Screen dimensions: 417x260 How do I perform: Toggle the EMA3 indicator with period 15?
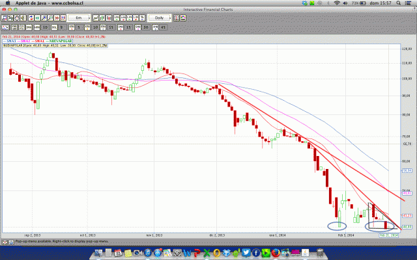(103, 27)
